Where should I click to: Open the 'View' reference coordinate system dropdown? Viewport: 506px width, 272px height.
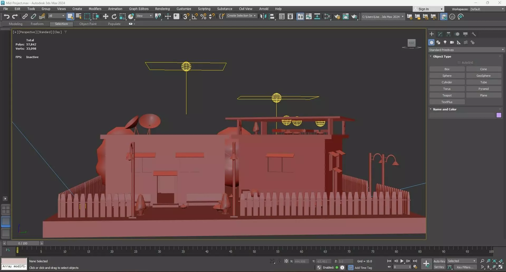(x=144, y=16)
